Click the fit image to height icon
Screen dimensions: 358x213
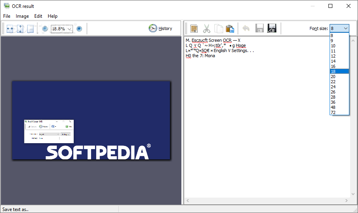20,29
